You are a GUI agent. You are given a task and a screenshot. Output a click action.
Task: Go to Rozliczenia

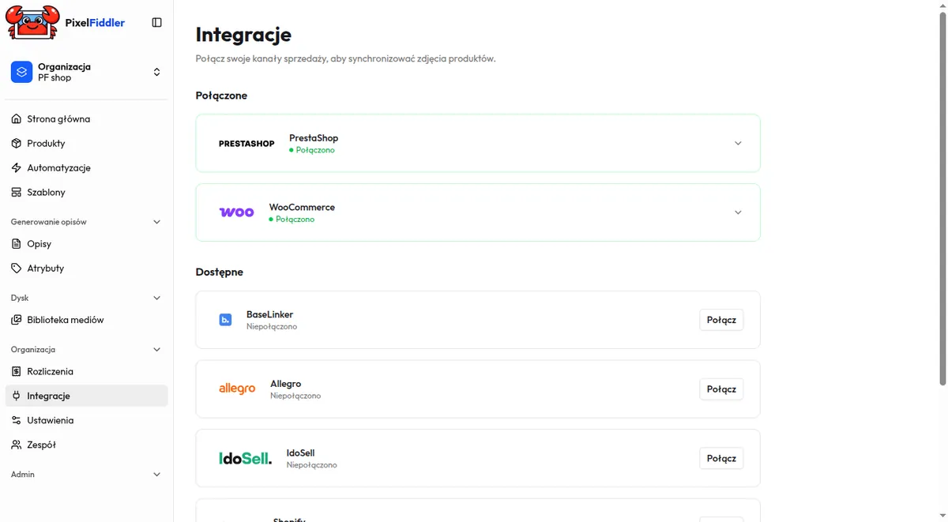pos(86,371)
